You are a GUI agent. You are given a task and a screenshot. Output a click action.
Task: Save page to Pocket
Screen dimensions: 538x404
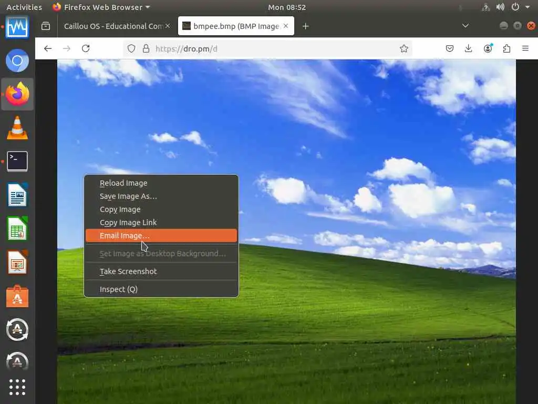click(x=450, y=48)
